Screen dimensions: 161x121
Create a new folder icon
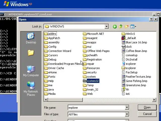click(x=127, y=26)
